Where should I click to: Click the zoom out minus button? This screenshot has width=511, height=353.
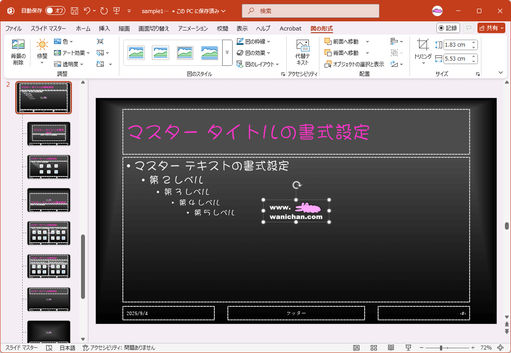(421, 348)
